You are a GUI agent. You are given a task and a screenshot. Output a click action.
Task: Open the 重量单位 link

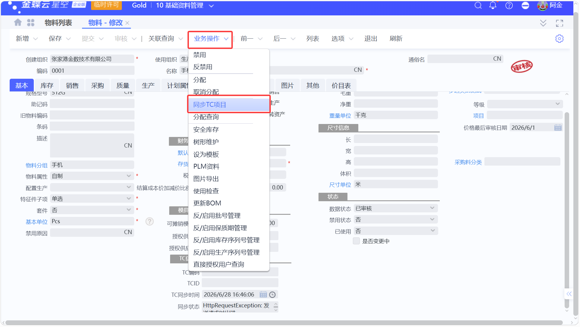(x=340, y=116)
